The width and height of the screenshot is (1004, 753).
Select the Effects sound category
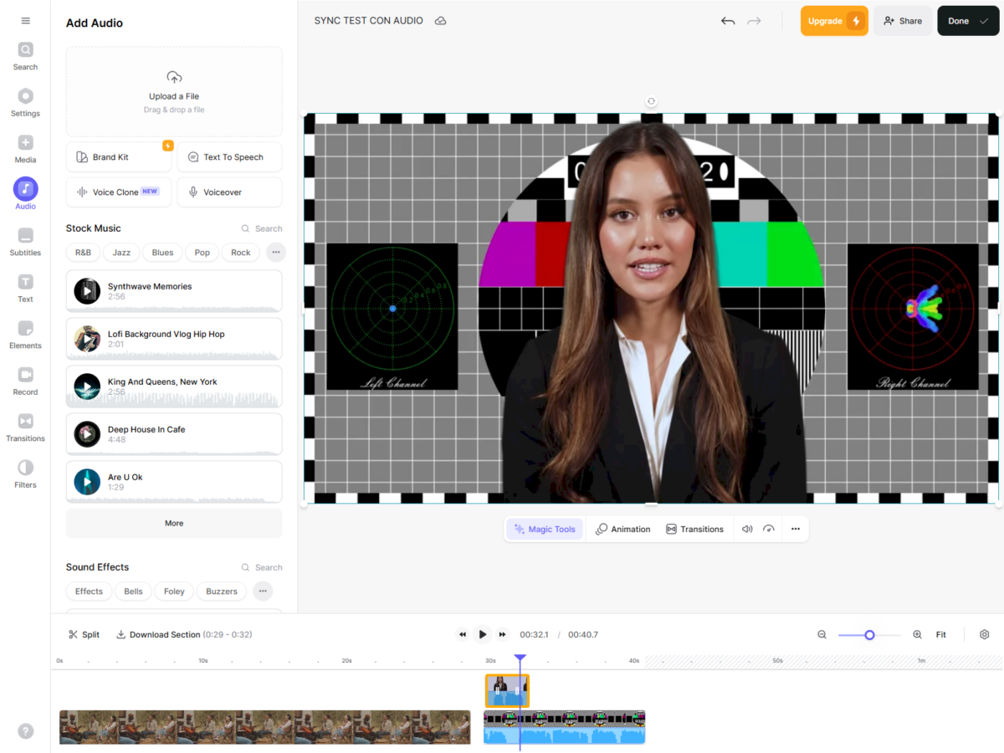click(89, 591)
